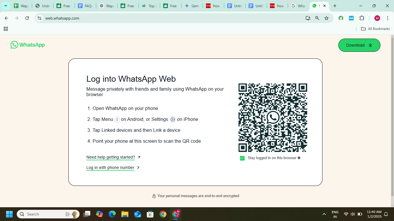
Task: Click the page scrollbar down arrow
Action: click(392, 205)
